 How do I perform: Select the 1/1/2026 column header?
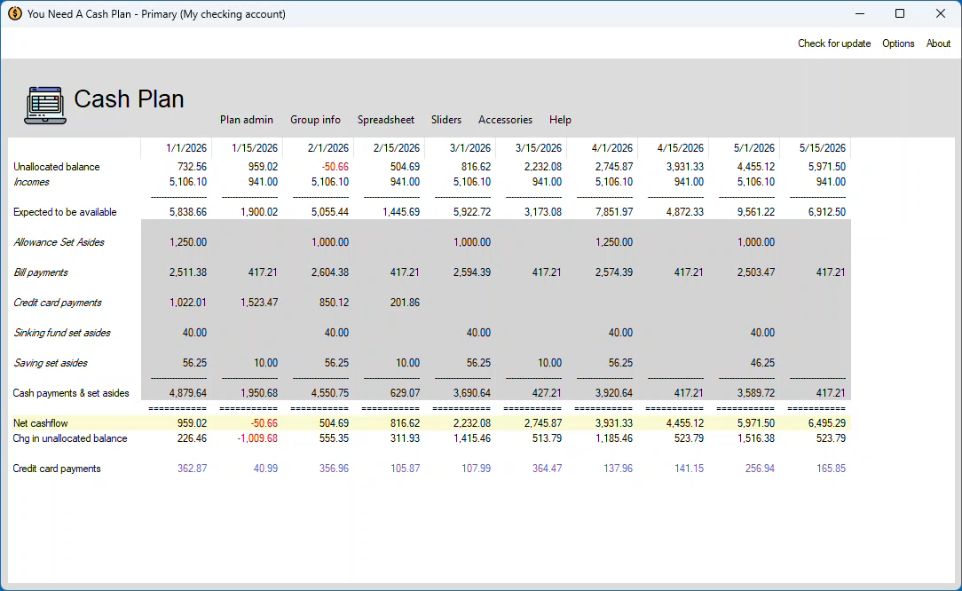(x=185, y=148)
